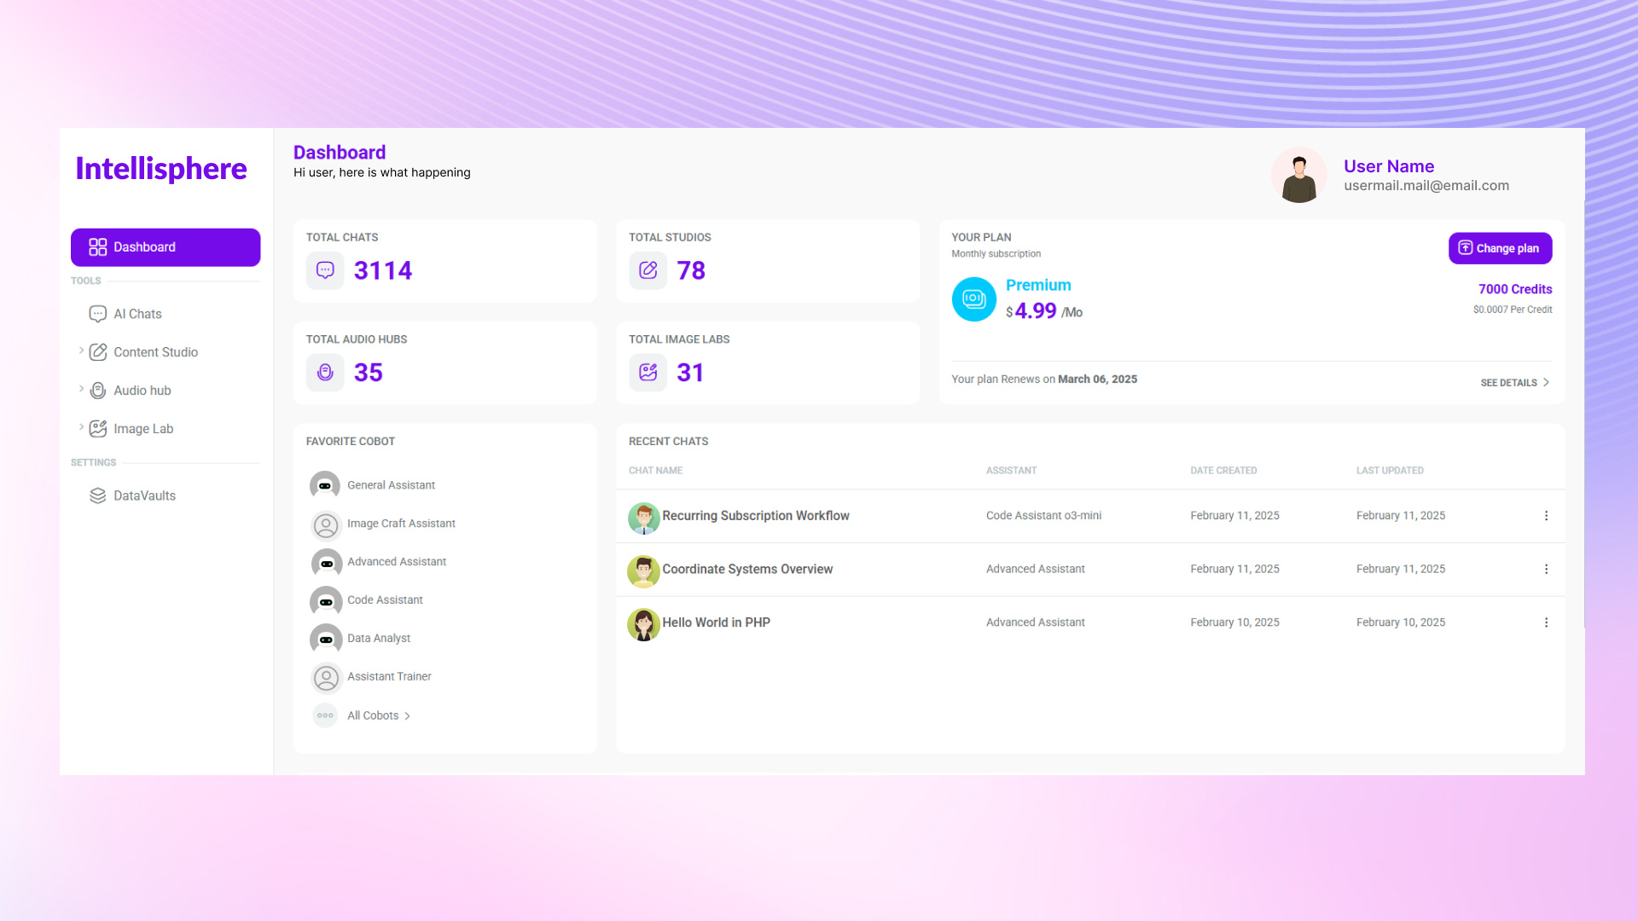Click the General Assistant robot avatar
Screen dimensions: 1638x921
[x=325, y=485]
